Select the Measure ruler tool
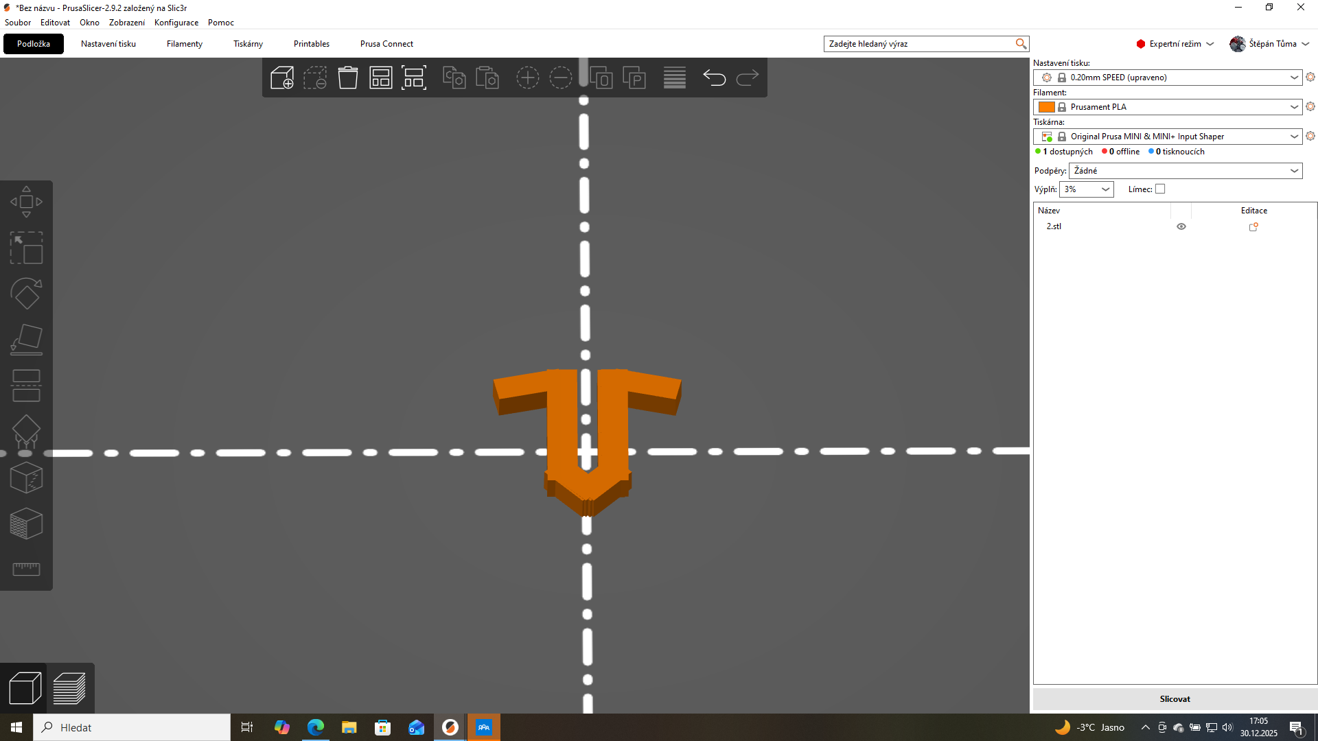Screen dimensions: 1318x741 (x=26, y=569)
